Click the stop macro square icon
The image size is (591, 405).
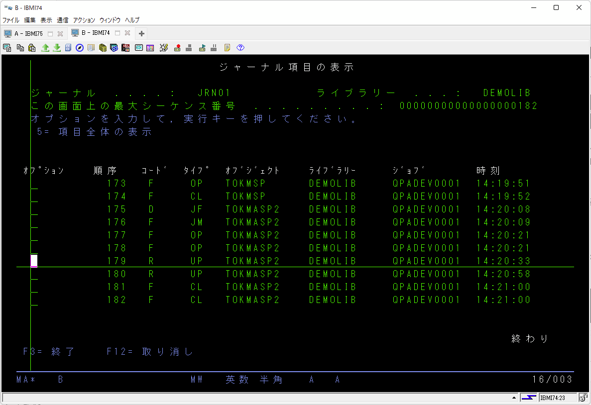pyautogui.click(x=189, y=48)
